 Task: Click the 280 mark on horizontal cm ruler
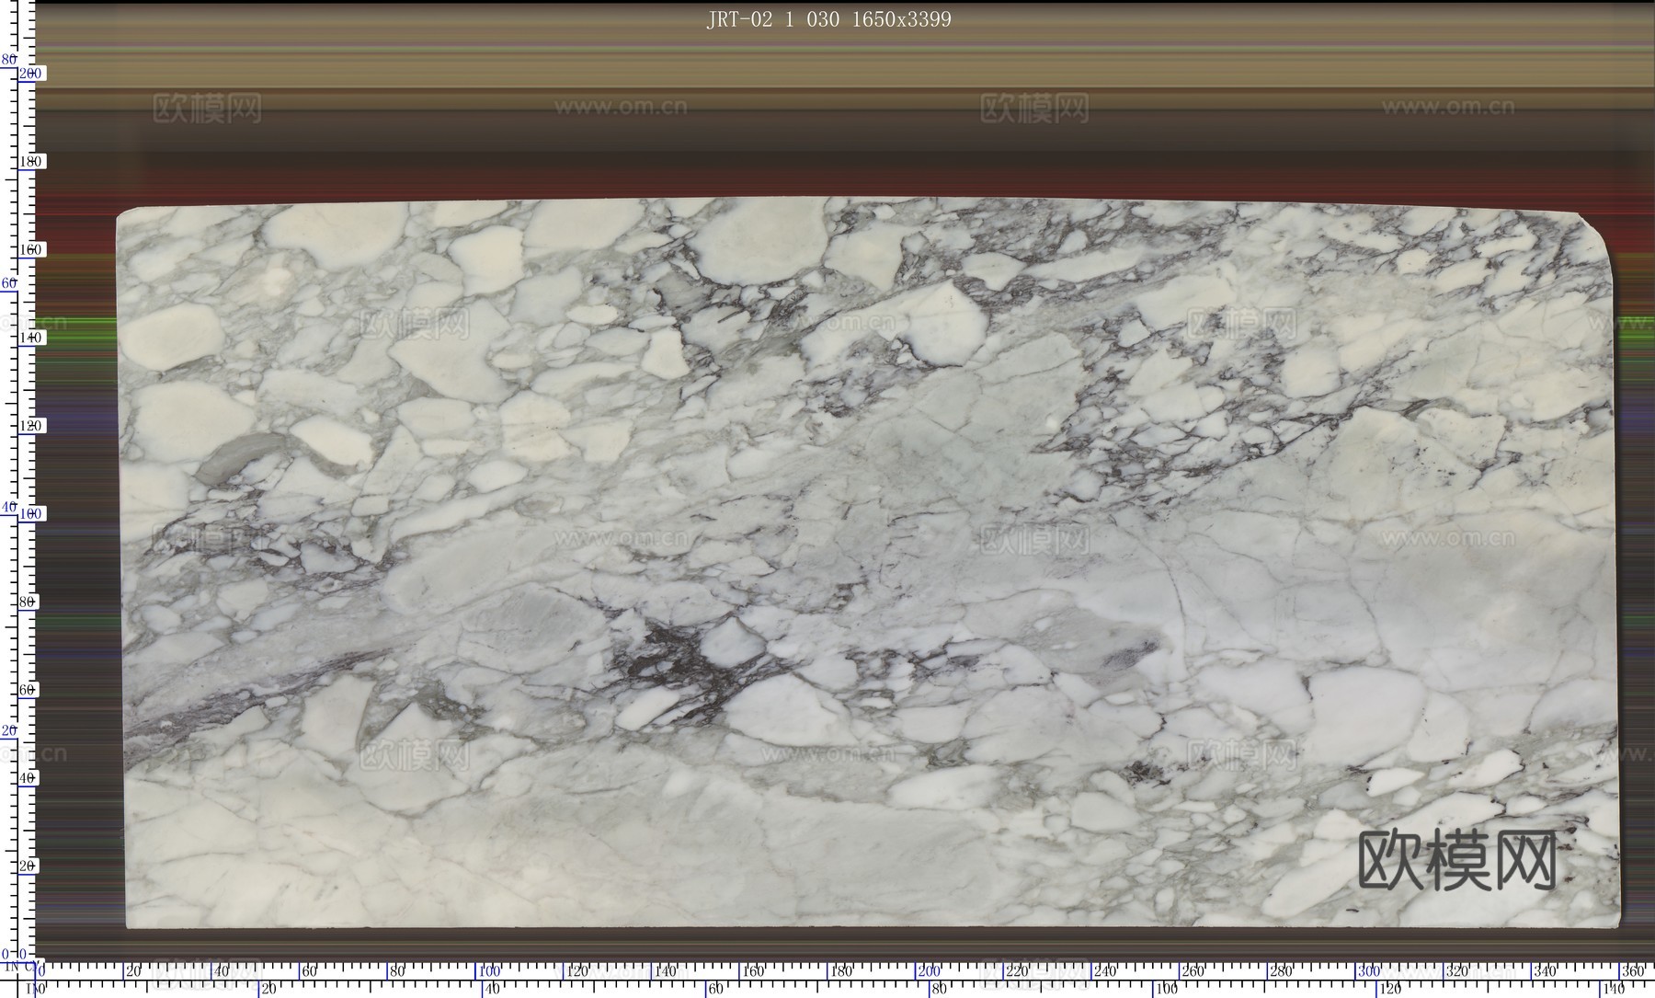coord(1282,971)
